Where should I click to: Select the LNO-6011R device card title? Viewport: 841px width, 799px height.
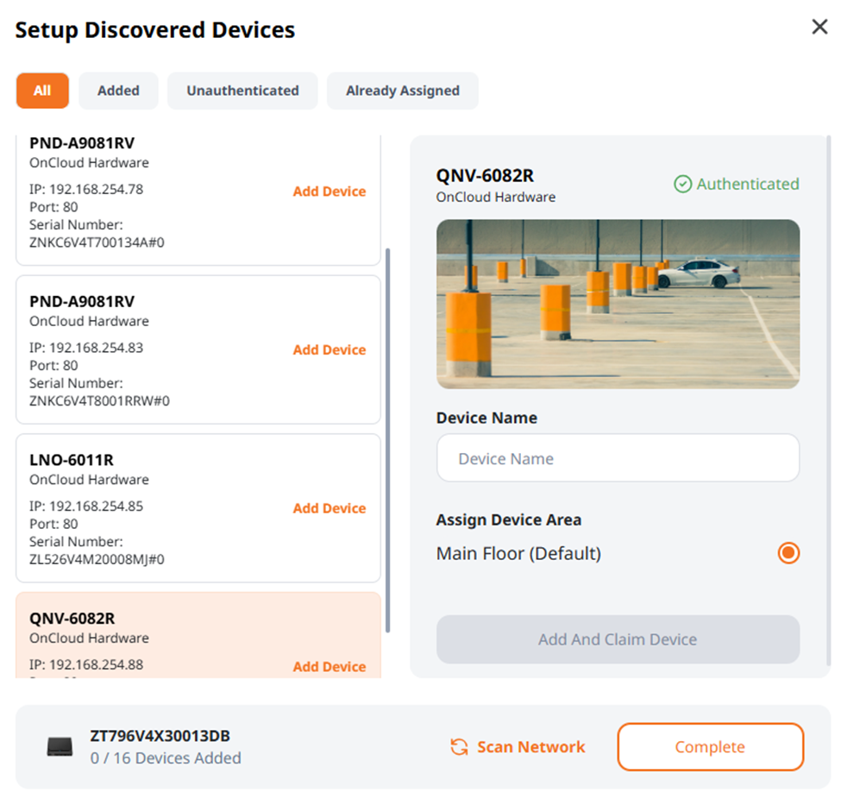pos(72,460)
